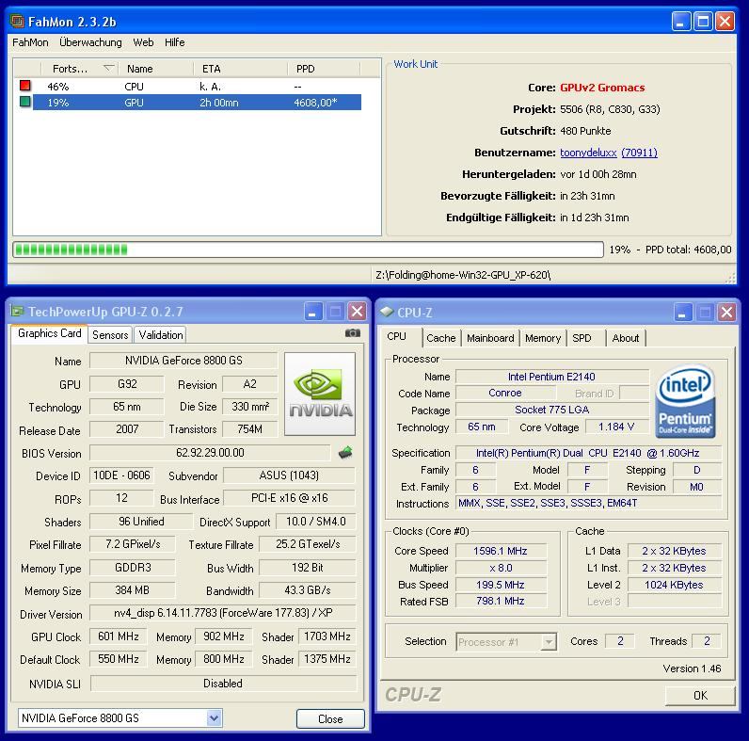This screenshot has width=749, height=741.
Task: Open the Processor #1 selection dropdown
Action: (550, 641)
